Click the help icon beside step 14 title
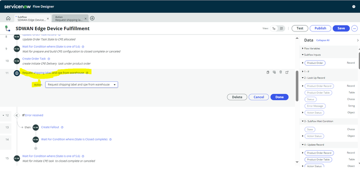The image size is (360, 171). (x=110, y=139)
